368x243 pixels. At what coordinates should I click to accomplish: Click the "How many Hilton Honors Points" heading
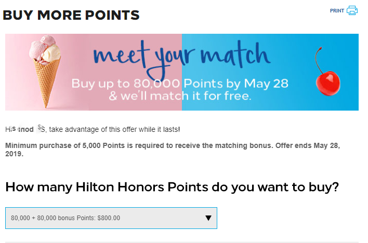point(172,187)
